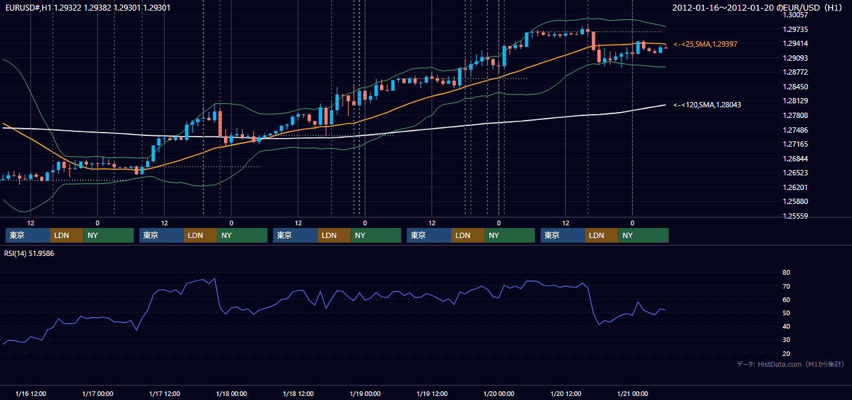This screenshot has height=400, width=852.
Task: Click the fifth LDN session block
Action: [602, 235]
